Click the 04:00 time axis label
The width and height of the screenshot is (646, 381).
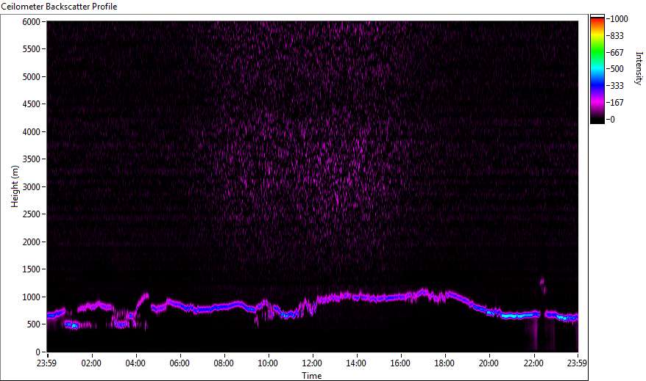[135, 363]
